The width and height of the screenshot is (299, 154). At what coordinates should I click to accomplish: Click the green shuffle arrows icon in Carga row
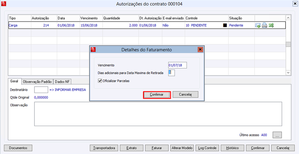click(271, 25)
